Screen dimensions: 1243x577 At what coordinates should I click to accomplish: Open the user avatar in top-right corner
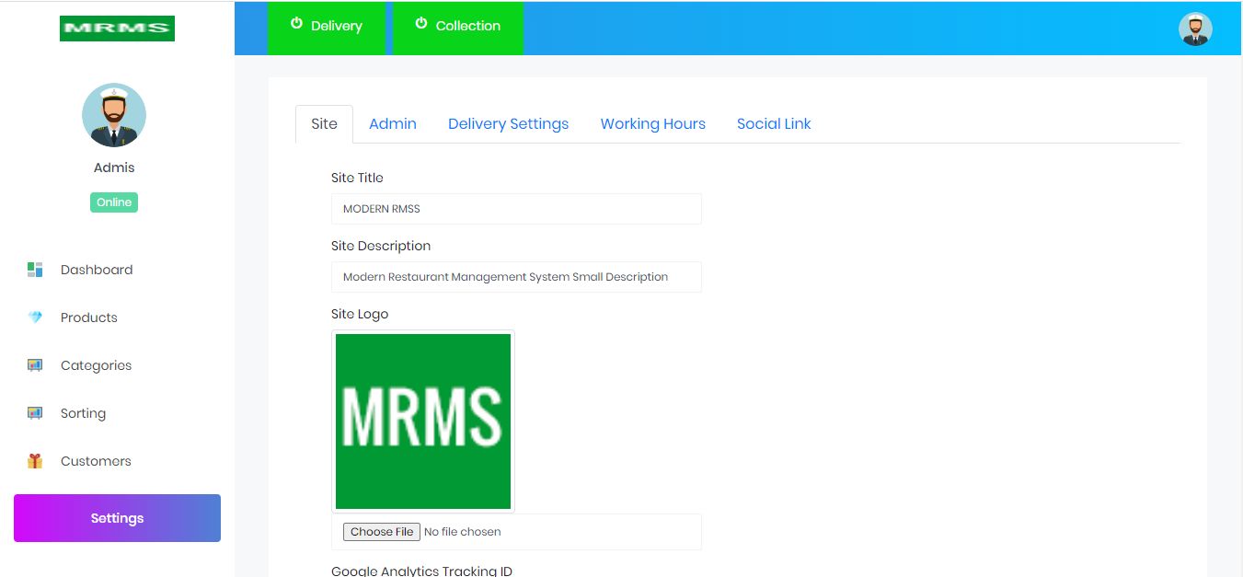tap(1195, 29)
